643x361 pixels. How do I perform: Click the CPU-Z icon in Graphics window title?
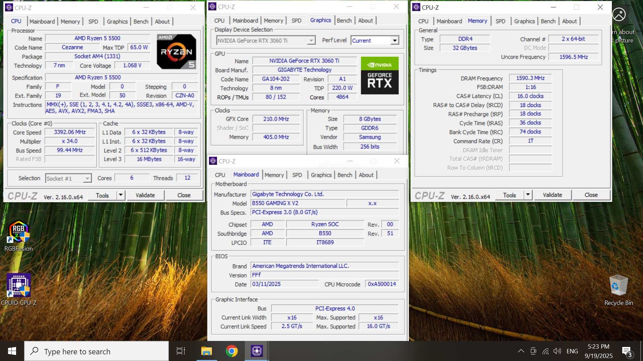(212, 6)
